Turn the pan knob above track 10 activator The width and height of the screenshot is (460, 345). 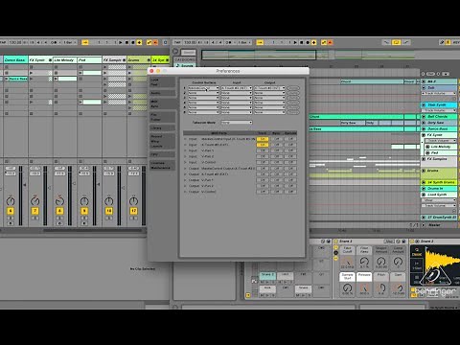[x=109, y=201]
